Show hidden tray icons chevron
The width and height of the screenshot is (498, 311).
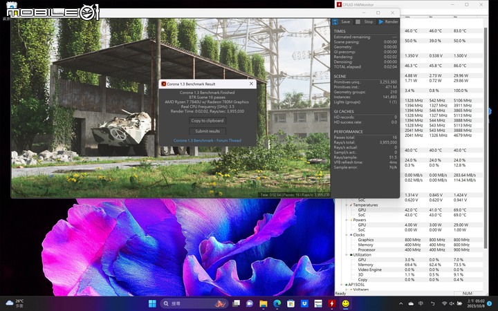(x=400, y=303)
